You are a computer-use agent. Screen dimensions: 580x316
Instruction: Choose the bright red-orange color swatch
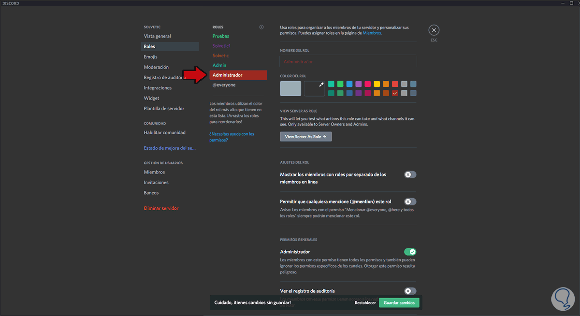coord(395,84)
